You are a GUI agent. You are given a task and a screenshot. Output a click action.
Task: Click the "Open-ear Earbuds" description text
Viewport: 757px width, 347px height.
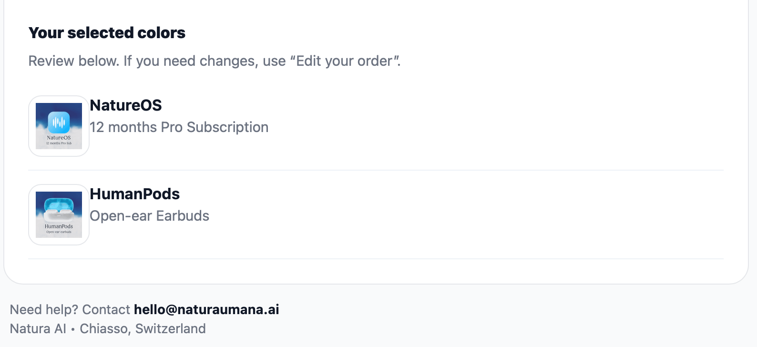[149, 216]
